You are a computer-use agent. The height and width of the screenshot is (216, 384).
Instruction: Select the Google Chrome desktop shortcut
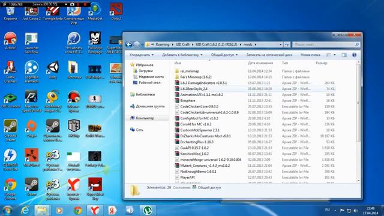10,189
